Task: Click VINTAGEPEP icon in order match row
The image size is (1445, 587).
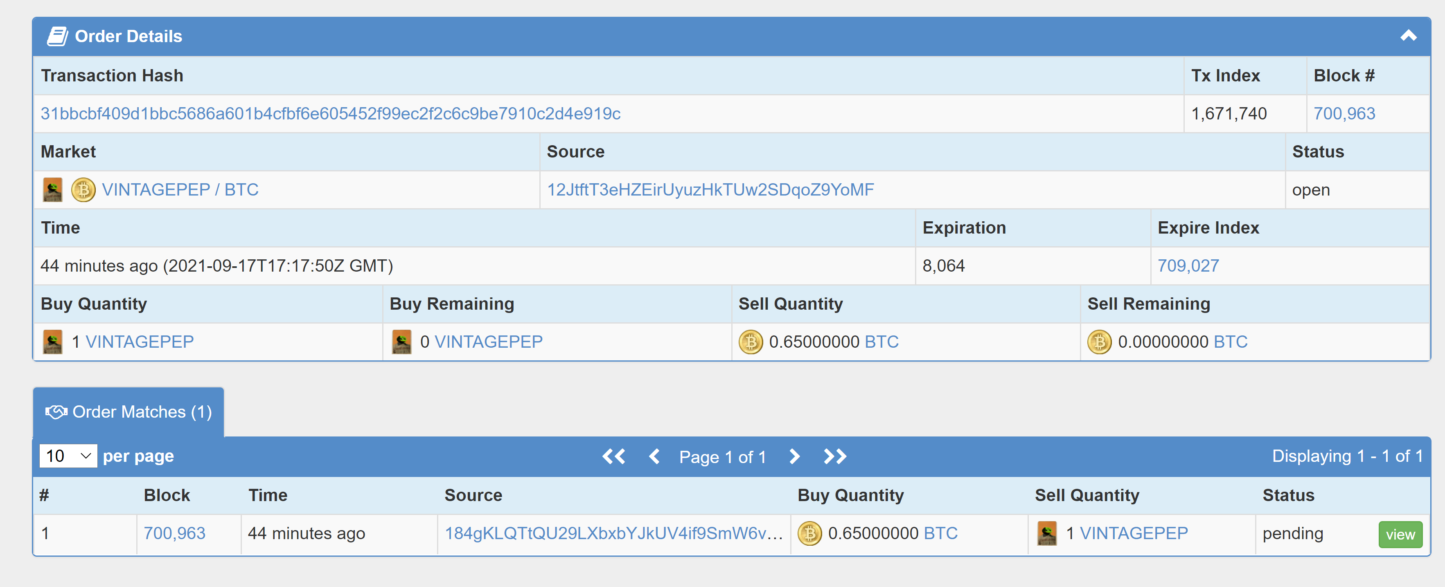Action: tap(1047, 534)
